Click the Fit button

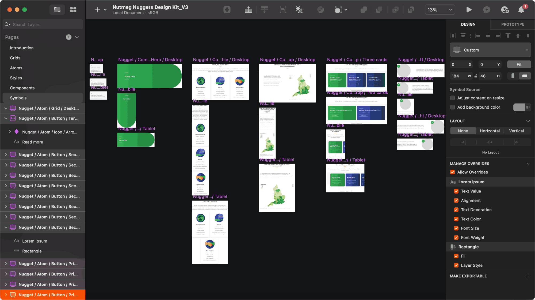[x=519, y=65]
